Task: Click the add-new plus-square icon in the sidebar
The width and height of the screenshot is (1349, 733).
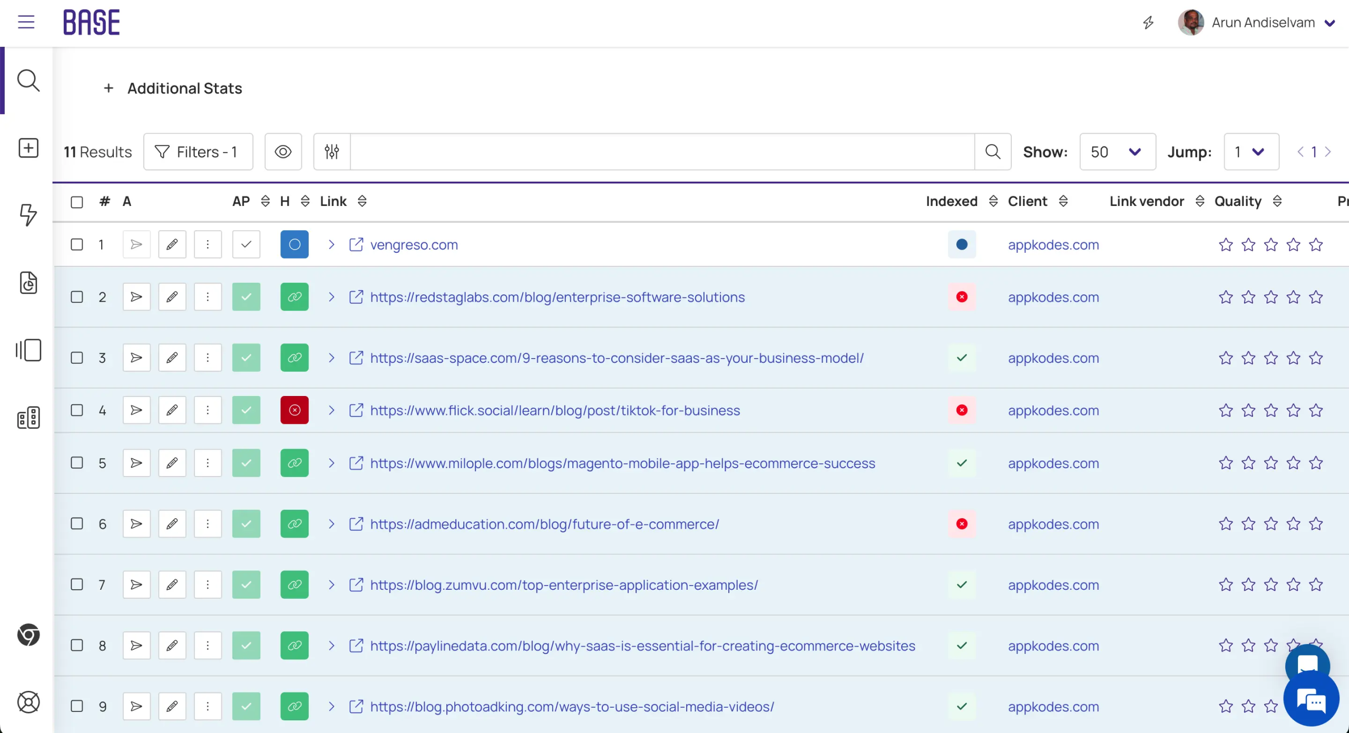Action: pyautogui.click(x=28, y=148)
